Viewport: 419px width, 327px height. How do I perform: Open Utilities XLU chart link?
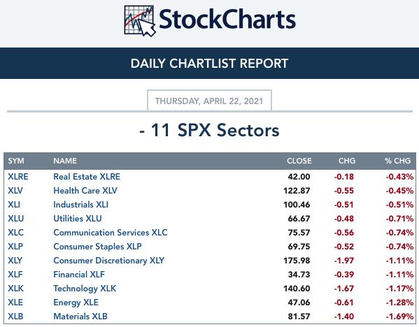click(x=78, y=219)
